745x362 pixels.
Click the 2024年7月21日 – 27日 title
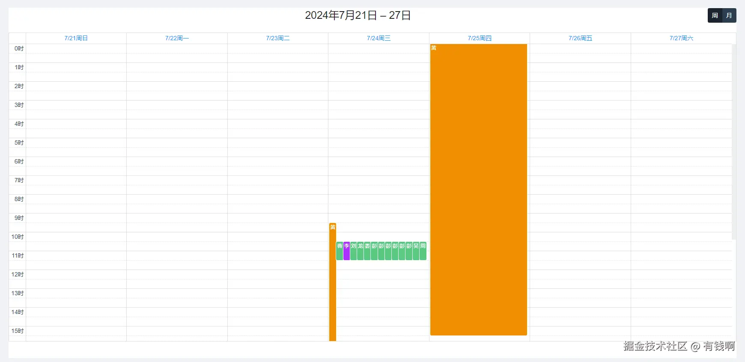358,15
